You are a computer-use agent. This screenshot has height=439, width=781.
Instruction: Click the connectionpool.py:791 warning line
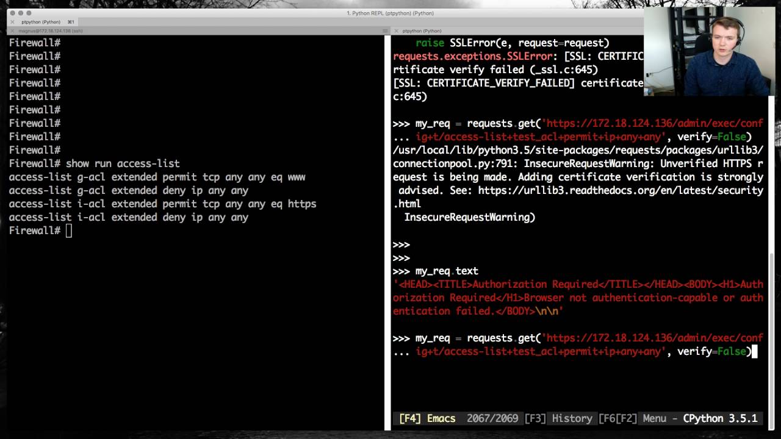coord(578,163)
